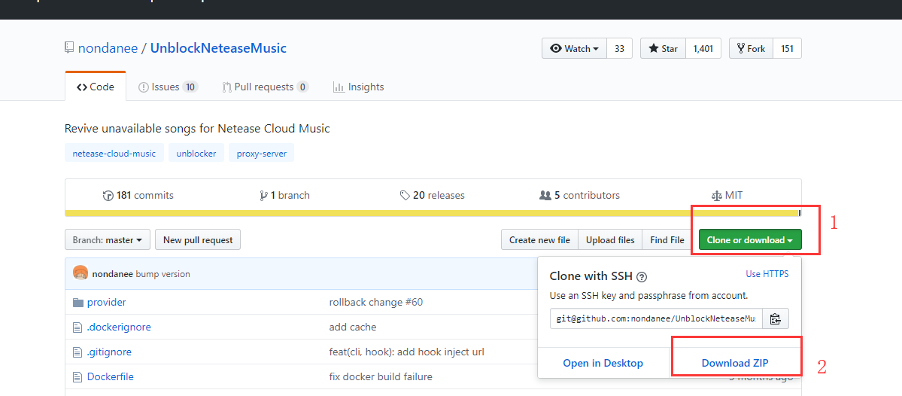Click the repository book icon beside nondanee

click(x=69, y=48)
